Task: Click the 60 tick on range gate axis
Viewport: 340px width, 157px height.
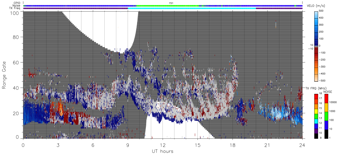Action: click(16, 62)
